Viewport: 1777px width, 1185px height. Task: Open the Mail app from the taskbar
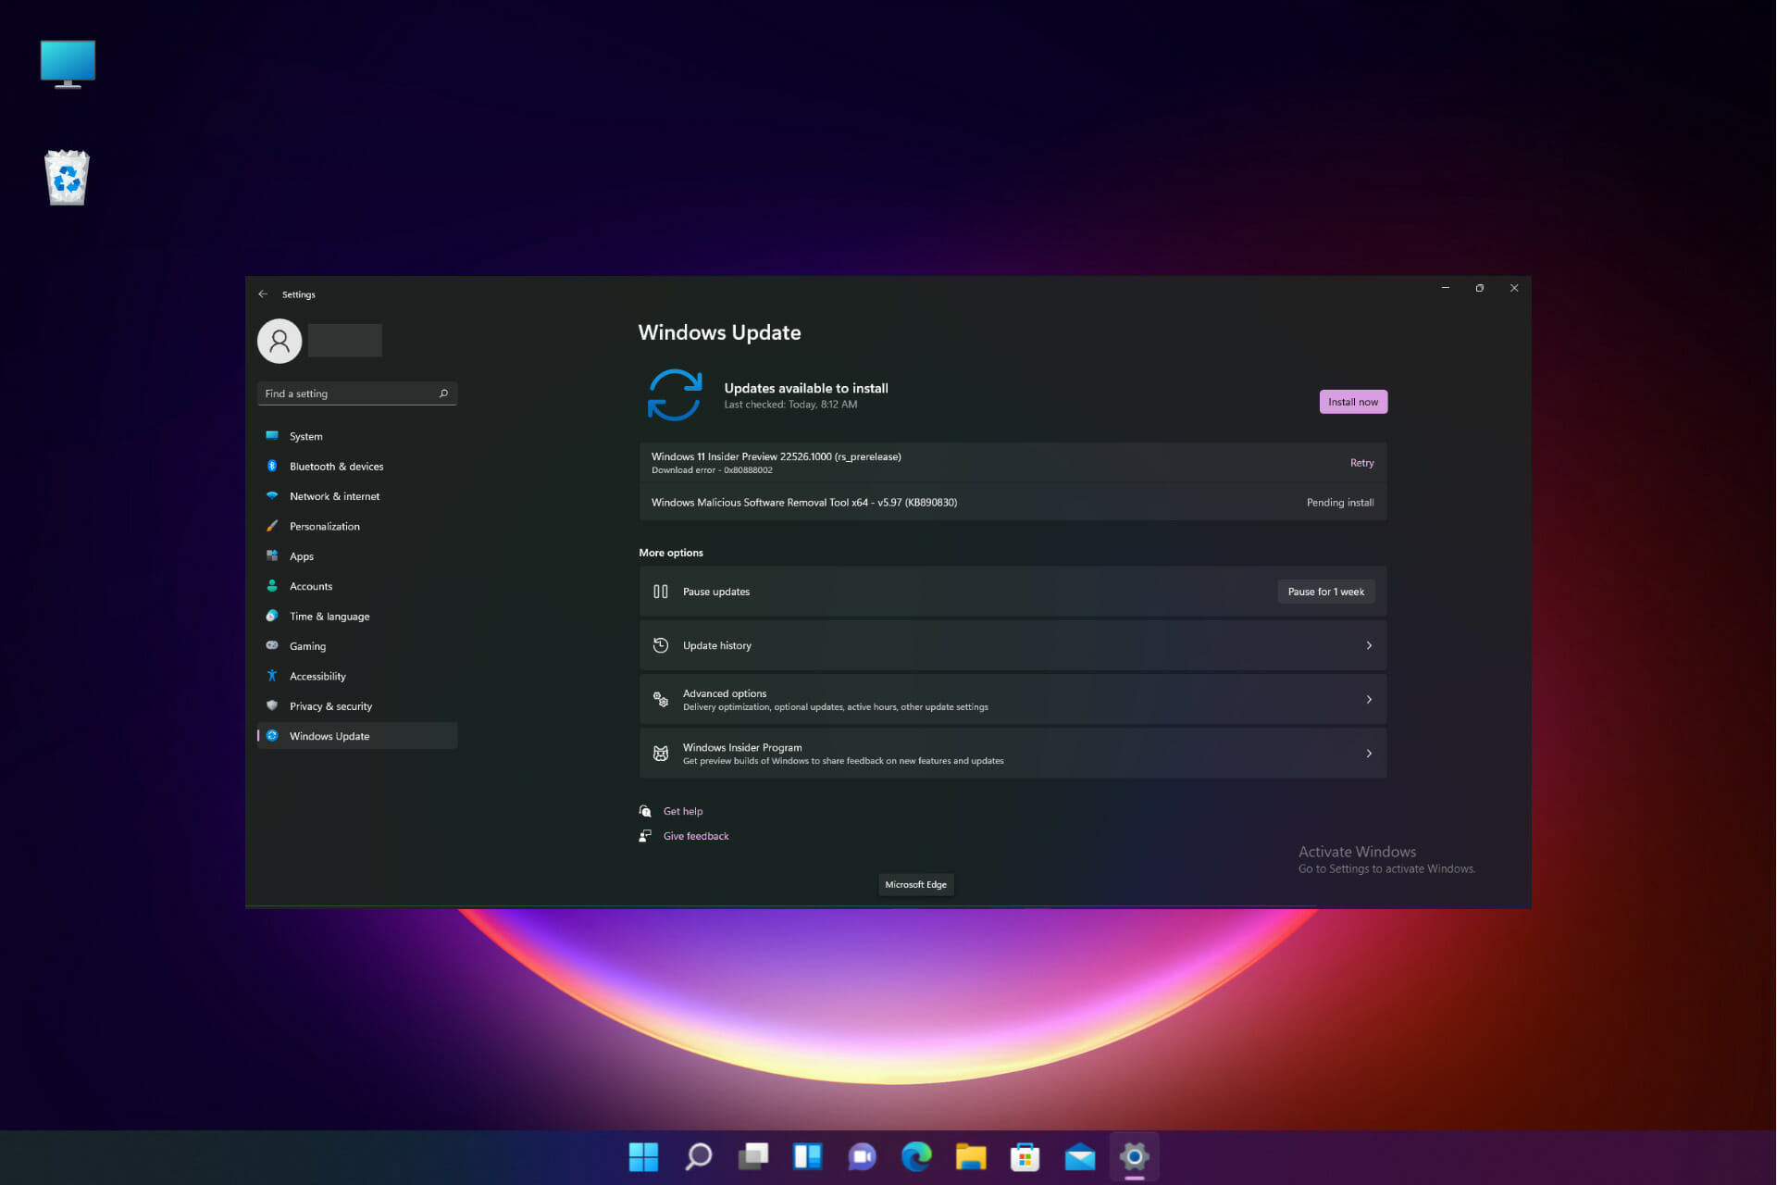[x=1079, y=1156]
